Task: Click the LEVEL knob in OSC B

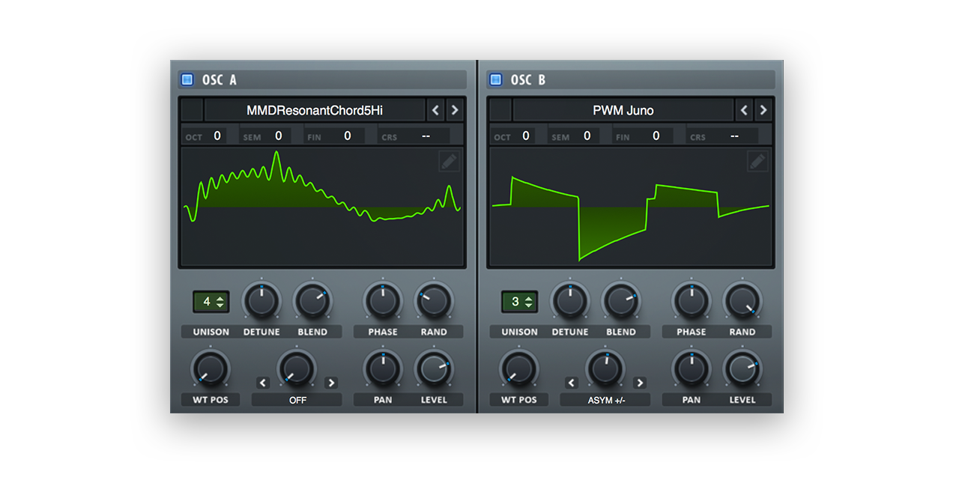Action: [742, 368]
